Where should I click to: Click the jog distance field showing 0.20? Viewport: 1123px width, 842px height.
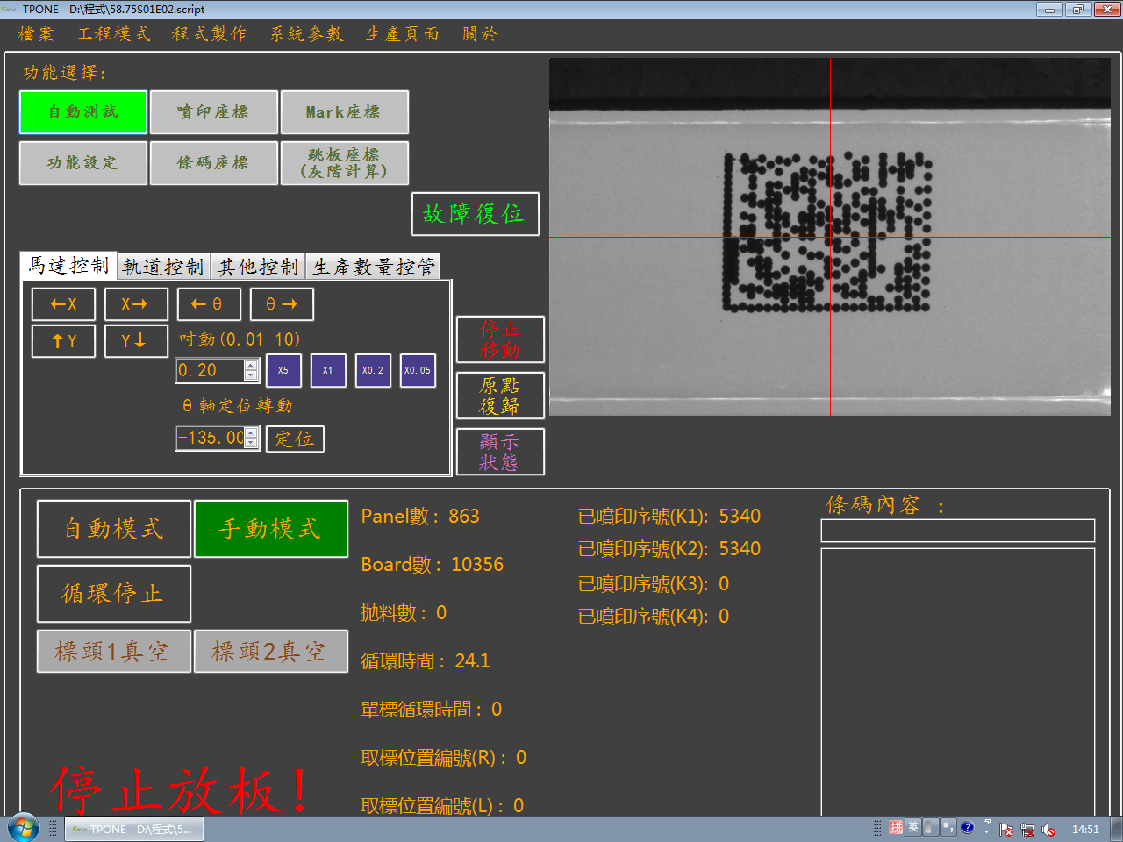click(211, 370)
